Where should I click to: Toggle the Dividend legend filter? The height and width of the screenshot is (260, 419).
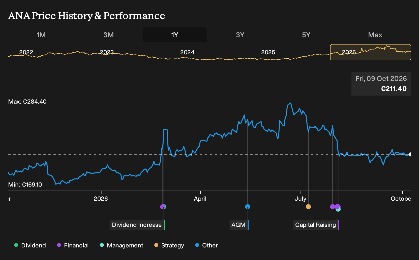pos(30,245)
